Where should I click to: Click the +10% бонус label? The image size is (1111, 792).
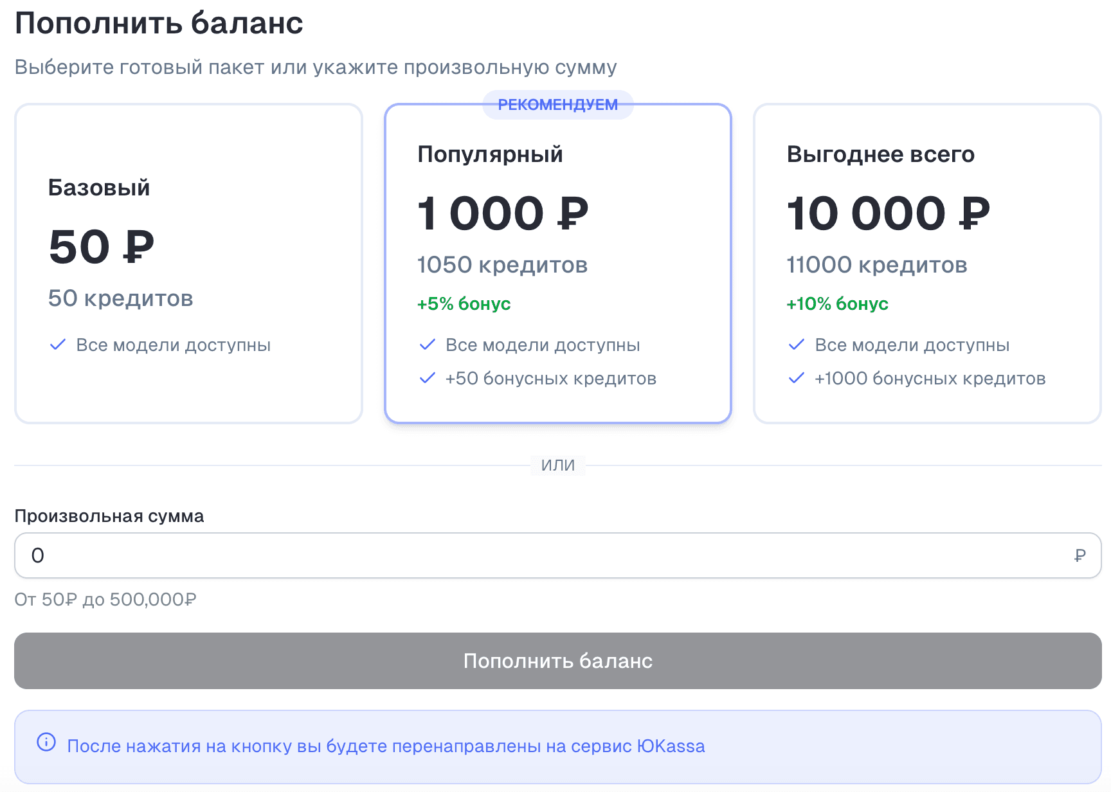(x=836, y=303)
